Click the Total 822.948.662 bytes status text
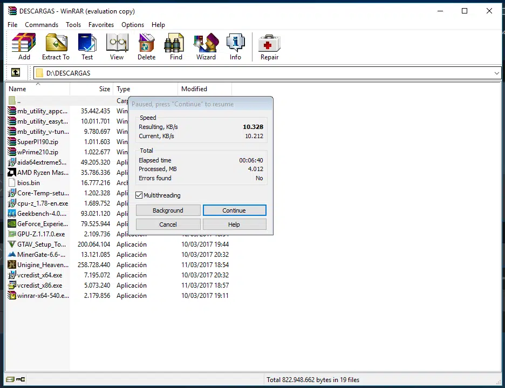This screenshot has width=505, height=388. click(313, 380)
